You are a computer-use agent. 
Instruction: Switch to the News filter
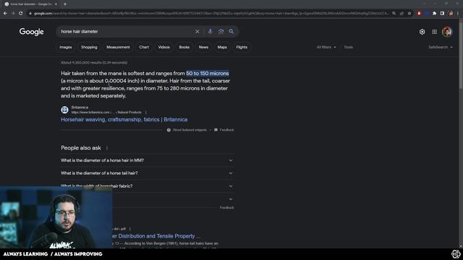[x=203, y=47]
